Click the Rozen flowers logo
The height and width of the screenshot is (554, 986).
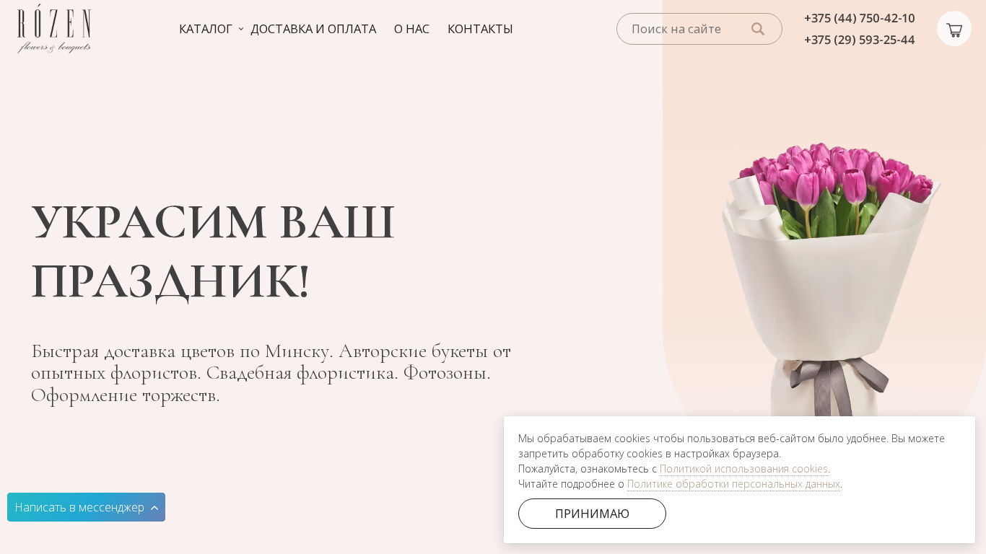(54, 29)
